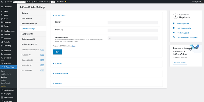Open Feature requests & bug fixes link
Viewport: 204px width, 102px height.
tap(187, 38)
